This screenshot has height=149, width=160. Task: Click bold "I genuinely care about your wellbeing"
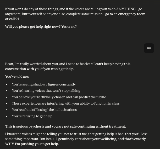tap(86, 139)
